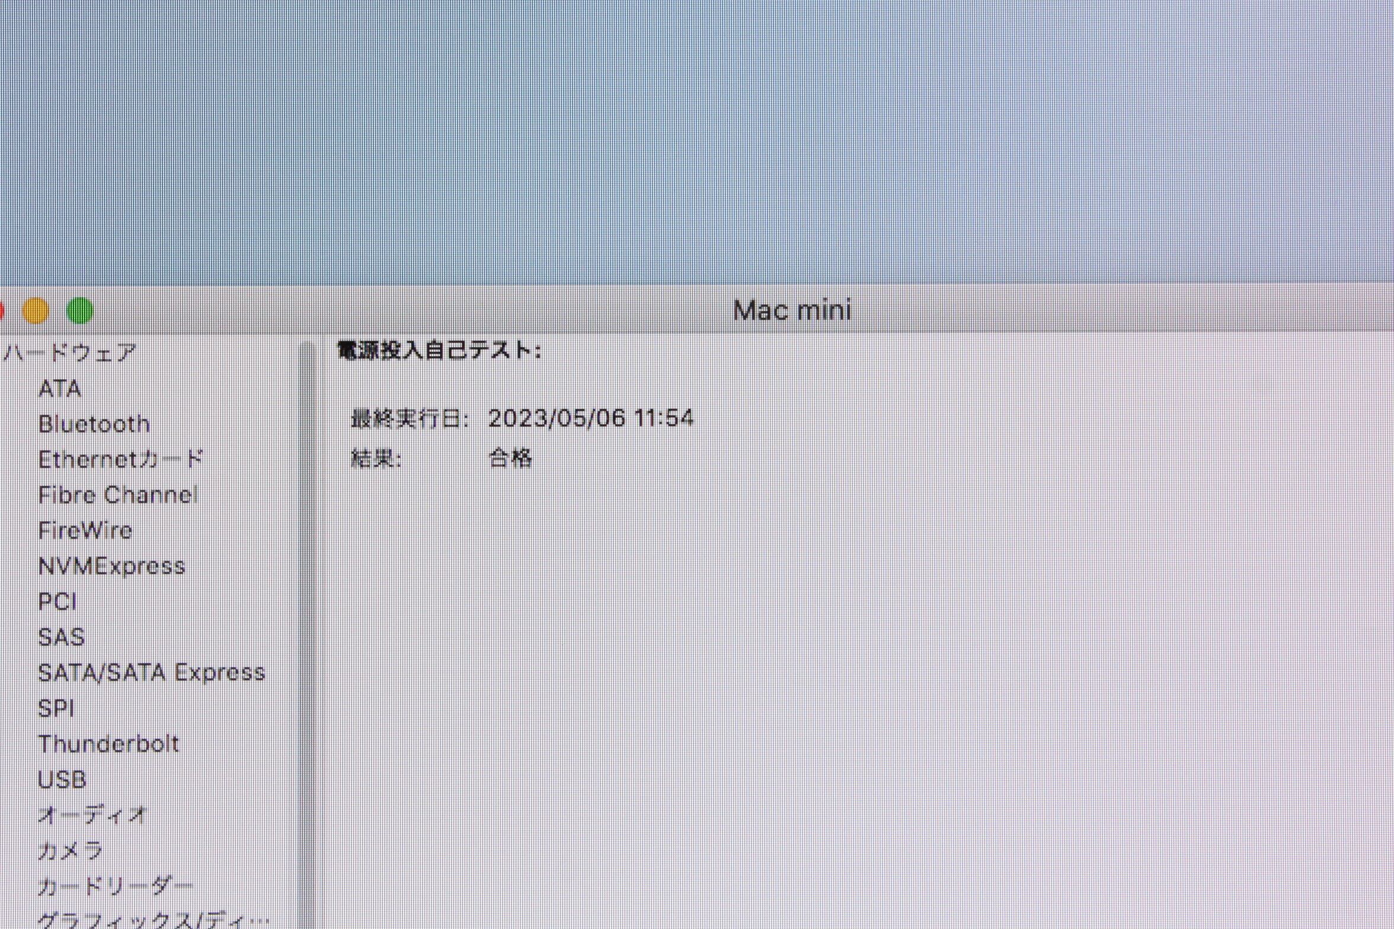Show SAS device information
The image size is (1394, 929).
[x=61, y=637]
